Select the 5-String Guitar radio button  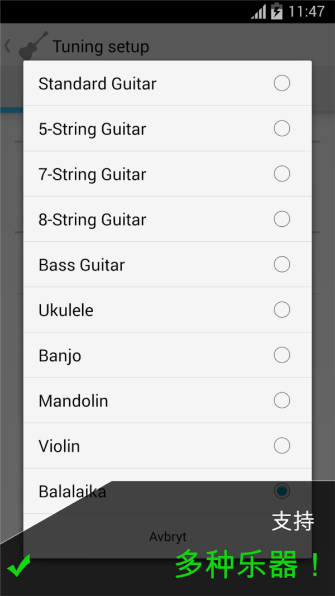(282, 129)
